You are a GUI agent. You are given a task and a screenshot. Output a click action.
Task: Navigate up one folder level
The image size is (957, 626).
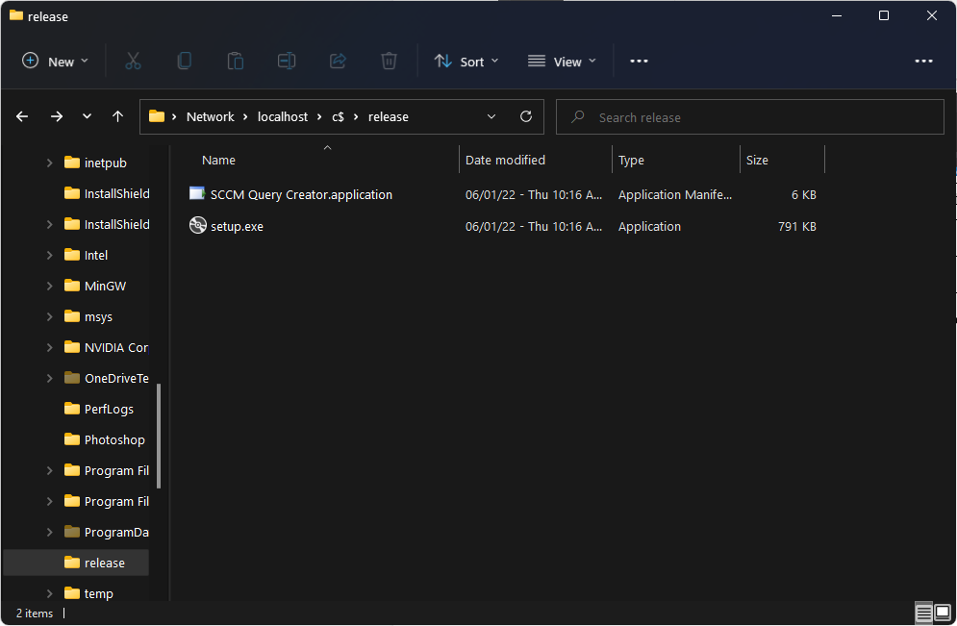click(117, 116)
